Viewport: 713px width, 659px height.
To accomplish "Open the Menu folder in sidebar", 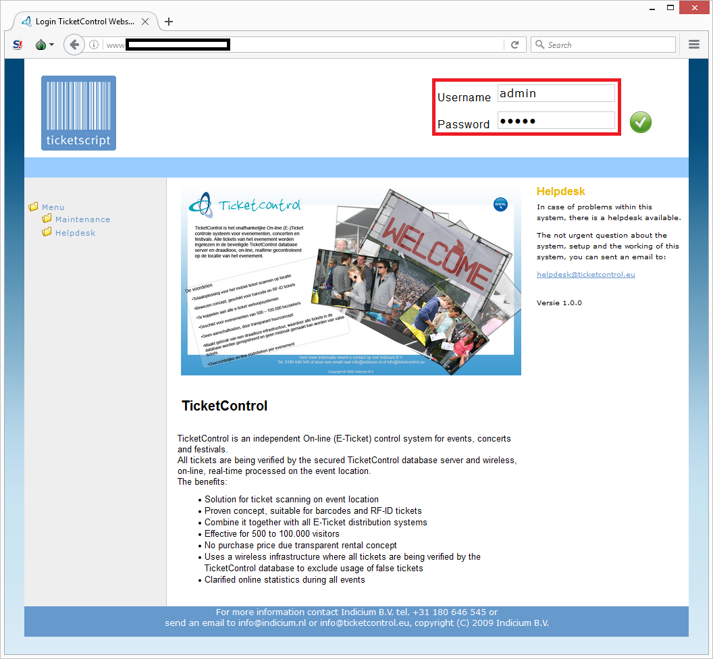I will (x=53, y=207).
